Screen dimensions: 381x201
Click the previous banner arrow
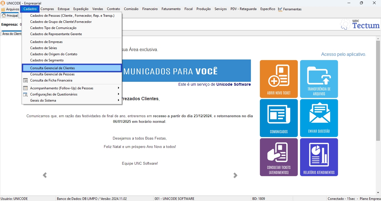[45, 175]
